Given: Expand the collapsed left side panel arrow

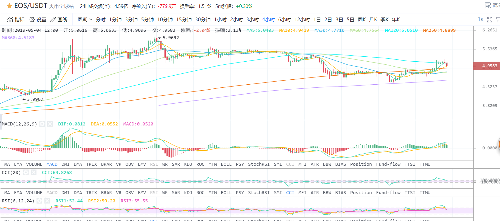Looking at the screenshot, I should [x=1, y=122].
